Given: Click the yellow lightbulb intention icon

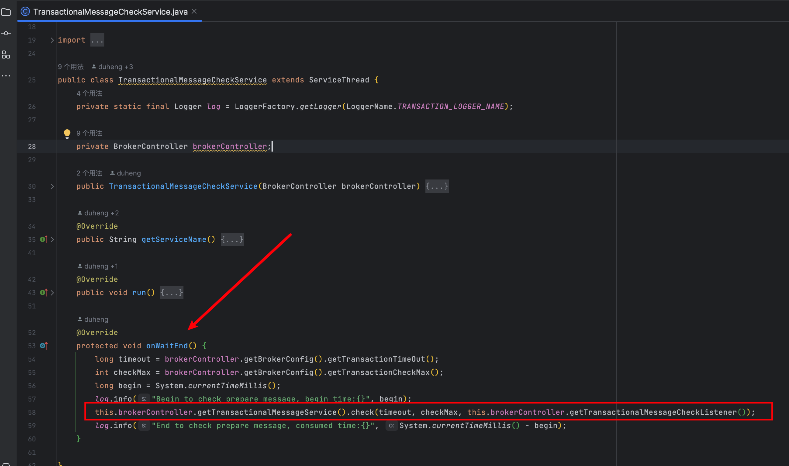Looking at the screenshot, I should click(67, 134).
